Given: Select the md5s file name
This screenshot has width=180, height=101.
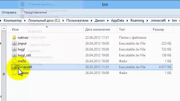Looking at the screenshot, I should 22,61.
